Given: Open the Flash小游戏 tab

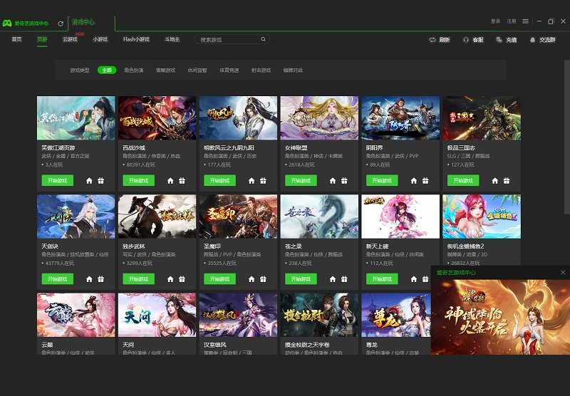Looking at the screenshot, I should (136, 40).
